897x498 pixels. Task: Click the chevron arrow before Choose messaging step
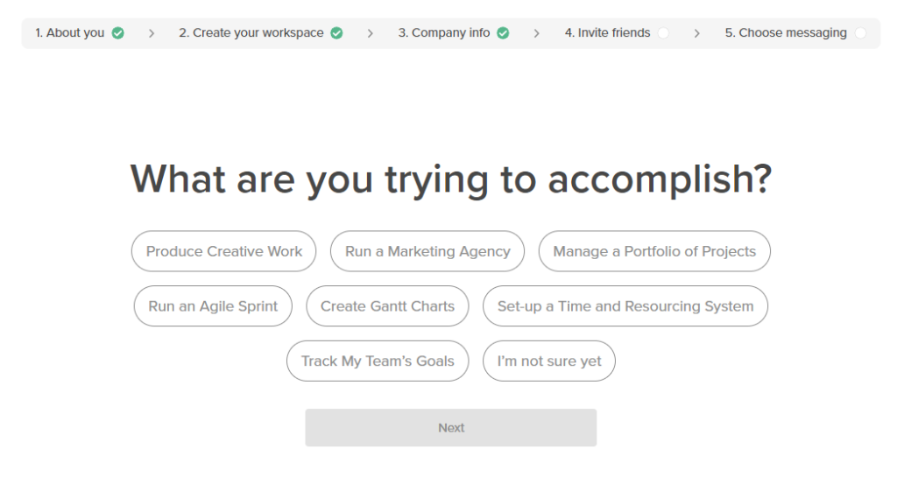coord(696,34)
